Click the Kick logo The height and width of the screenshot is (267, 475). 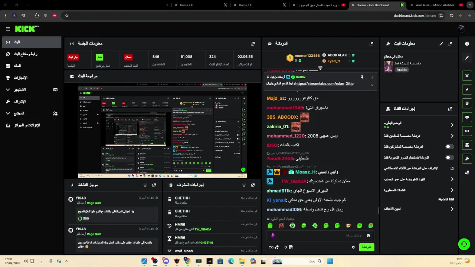[27, 29]
